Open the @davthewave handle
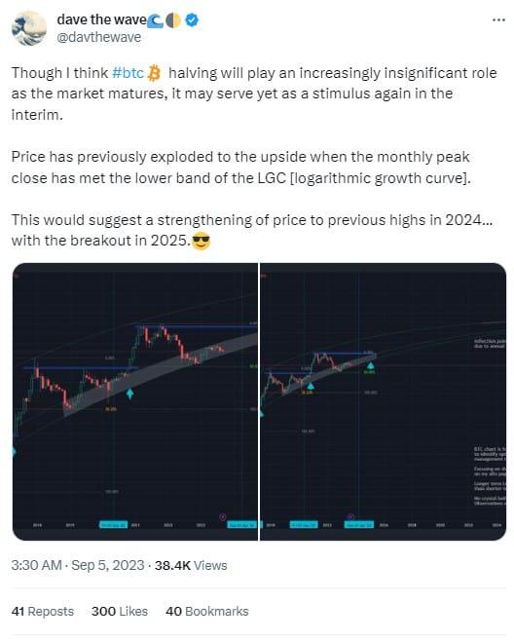 point(98,37)
